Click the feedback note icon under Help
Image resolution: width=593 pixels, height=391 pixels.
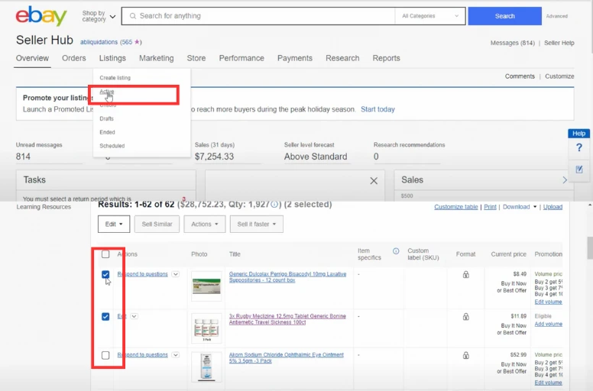[x=579, y=170]
